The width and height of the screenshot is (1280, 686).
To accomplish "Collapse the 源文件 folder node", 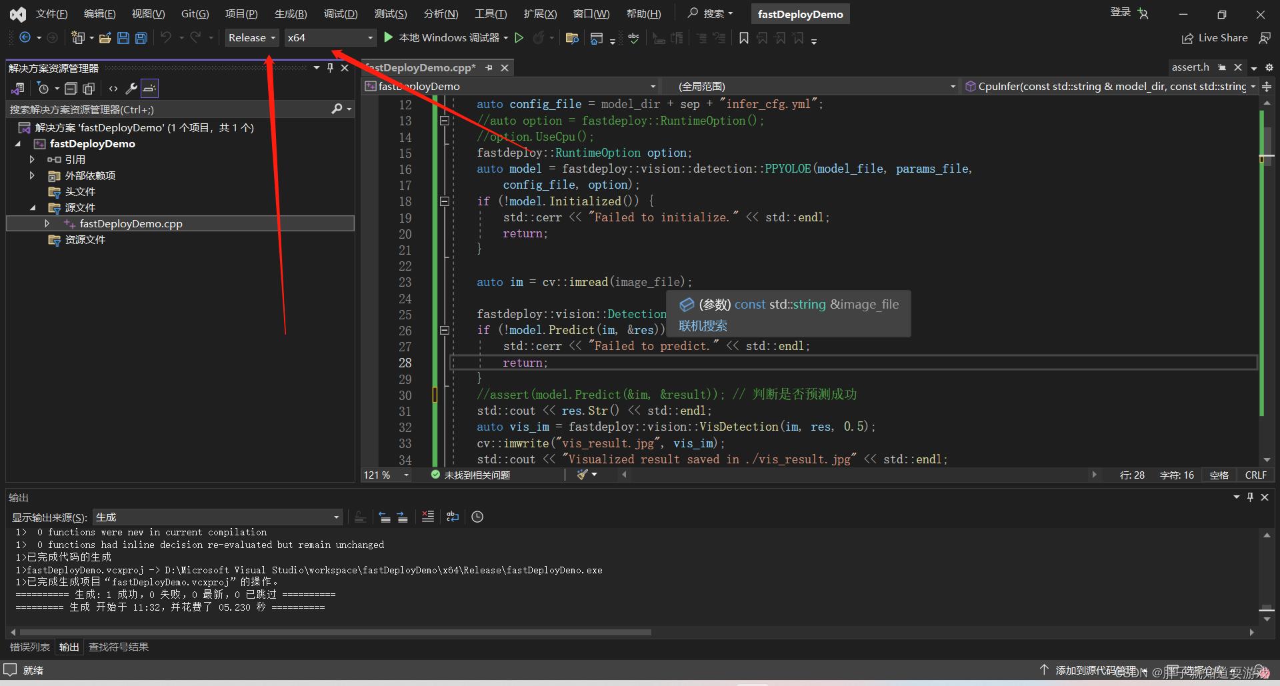I will coord(32,207).
